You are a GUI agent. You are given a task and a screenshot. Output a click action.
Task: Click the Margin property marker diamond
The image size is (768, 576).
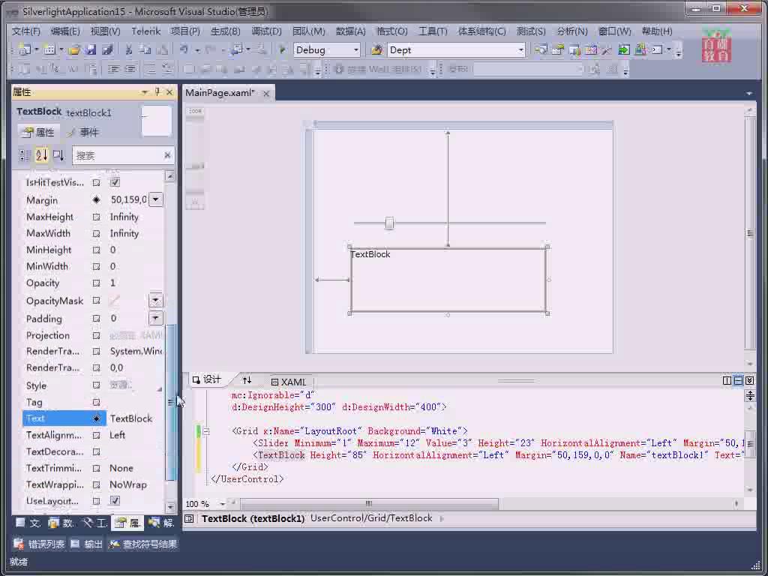click(97, 199)
